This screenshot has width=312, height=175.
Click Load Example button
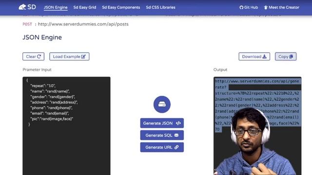[69, 56]
